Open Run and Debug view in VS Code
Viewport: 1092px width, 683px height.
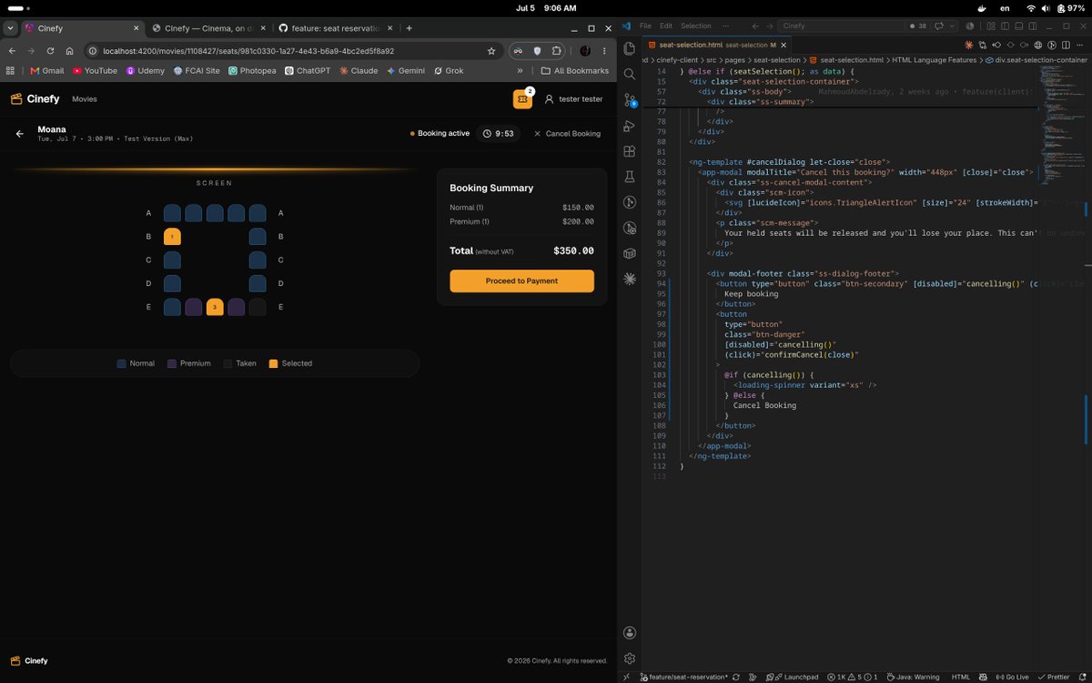tap(629, 126)
